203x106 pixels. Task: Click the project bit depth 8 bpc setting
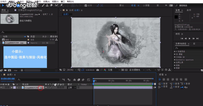tap(16, 70)
